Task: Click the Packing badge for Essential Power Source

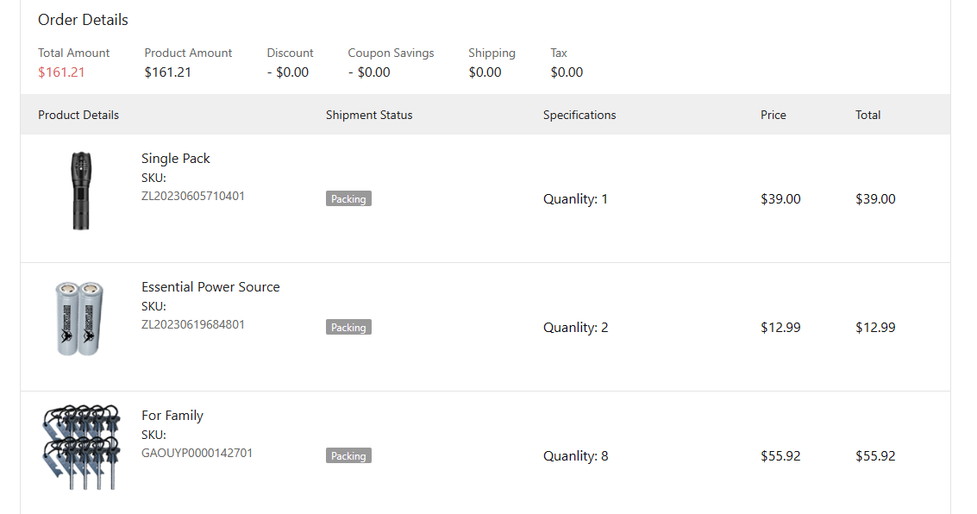Action: pos(348,328)
